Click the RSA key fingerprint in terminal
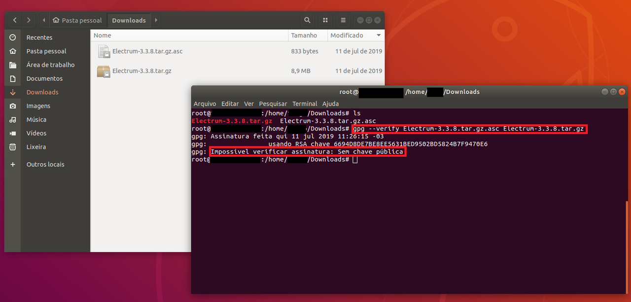 (x=411, y=144)
